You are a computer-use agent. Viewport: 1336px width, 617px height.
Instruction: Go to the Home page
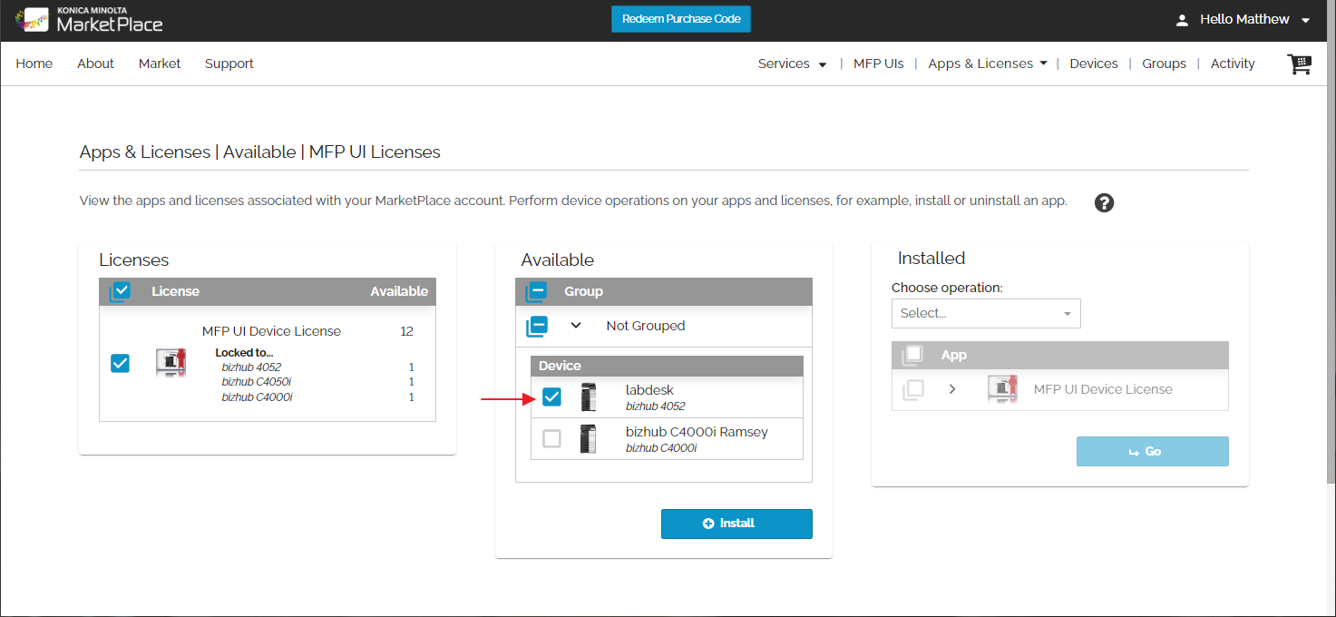[x=34, y=64]
